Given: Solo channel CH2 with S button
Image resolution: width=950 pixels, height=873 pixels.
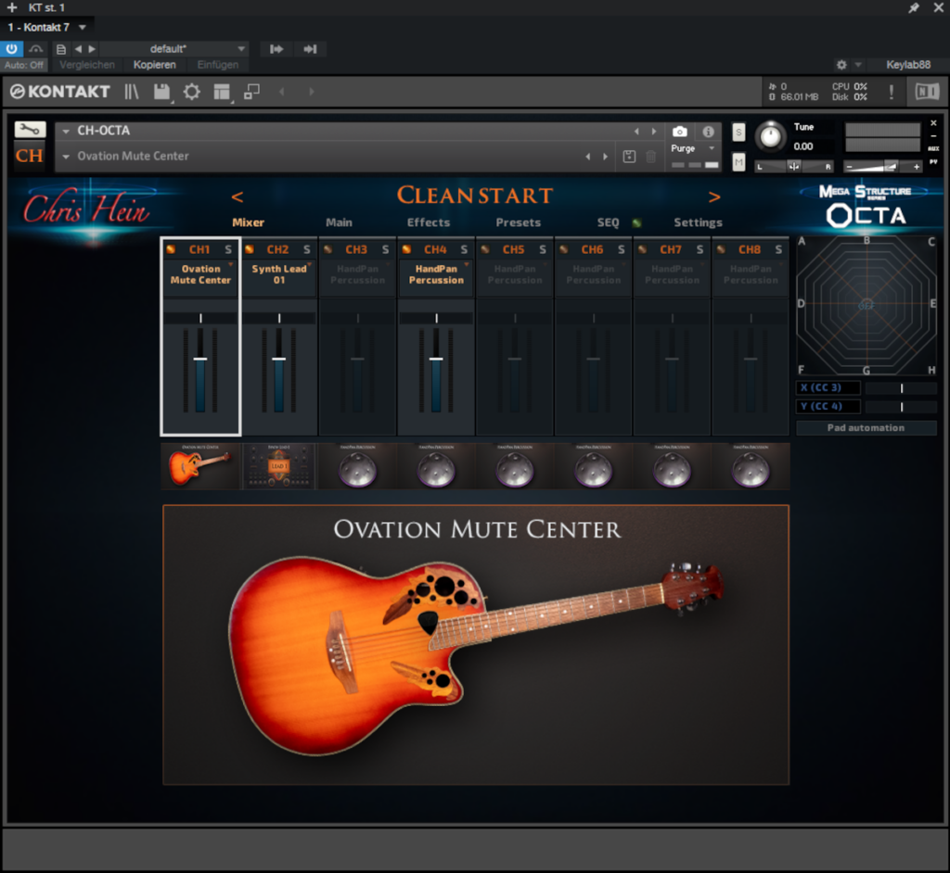Looking at the screenshot, I should coord(306,249).
